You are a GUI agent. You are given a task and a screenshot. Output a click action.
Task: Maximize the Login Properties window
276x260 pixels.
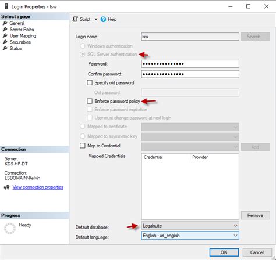coord(248,6)
